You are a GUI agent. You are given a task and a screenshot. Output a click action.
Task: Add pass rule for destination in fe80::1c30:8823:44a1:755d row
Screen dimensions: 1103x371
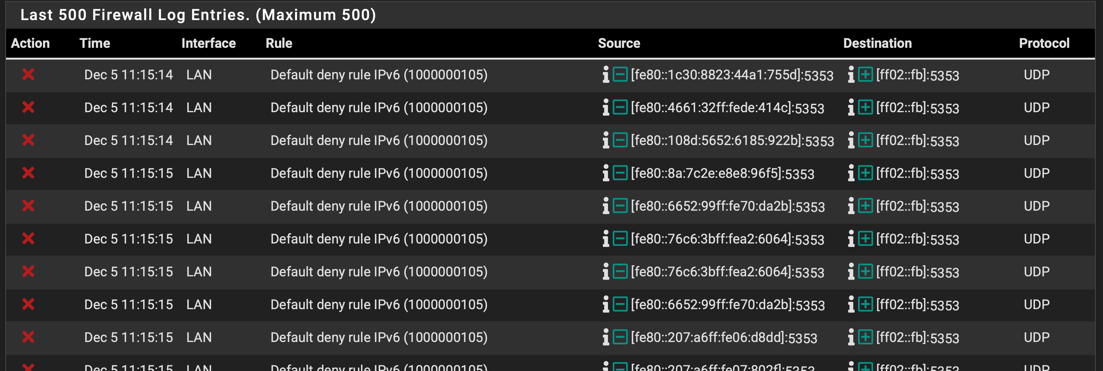865,75
